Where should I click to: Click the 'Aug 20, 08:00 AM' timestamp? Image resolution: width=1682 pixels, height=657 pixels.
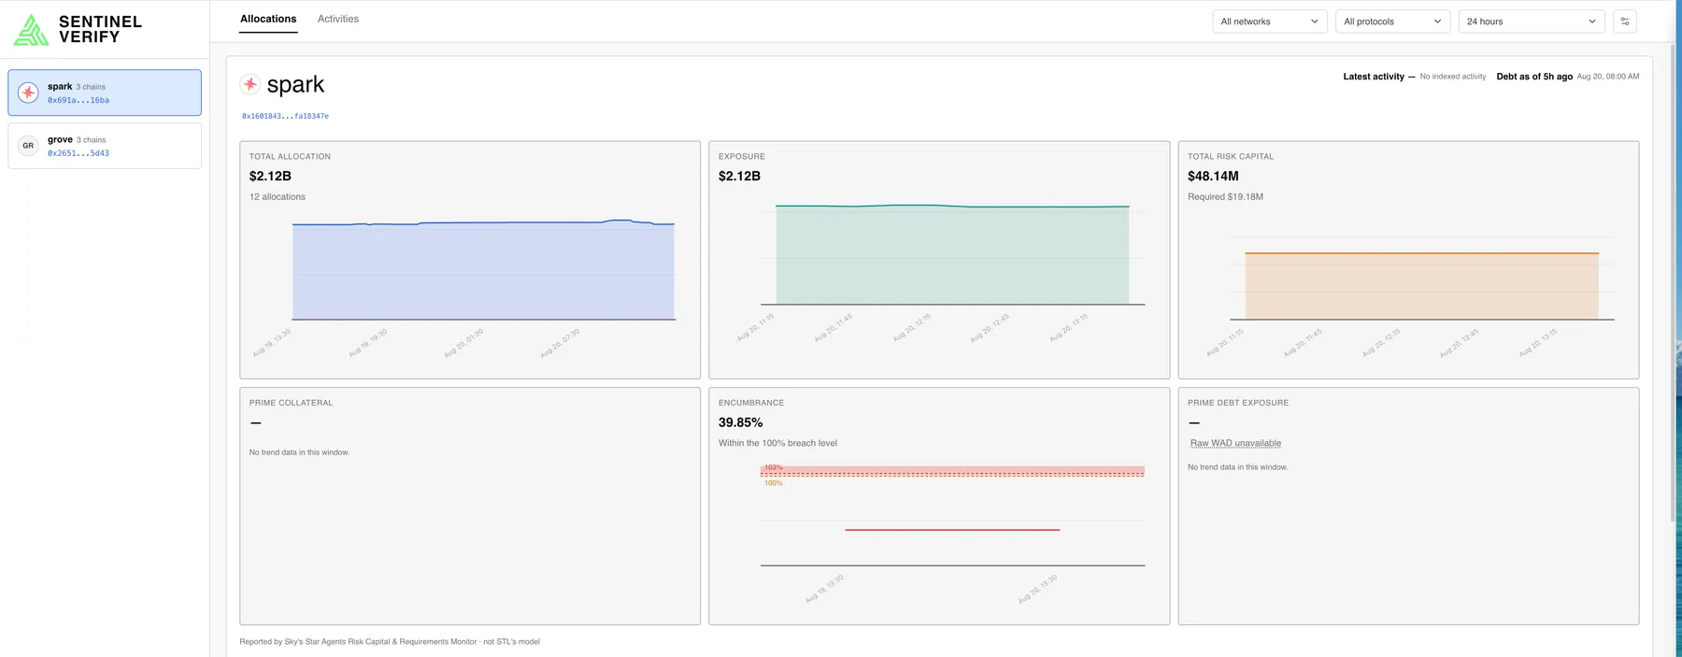1608,77
